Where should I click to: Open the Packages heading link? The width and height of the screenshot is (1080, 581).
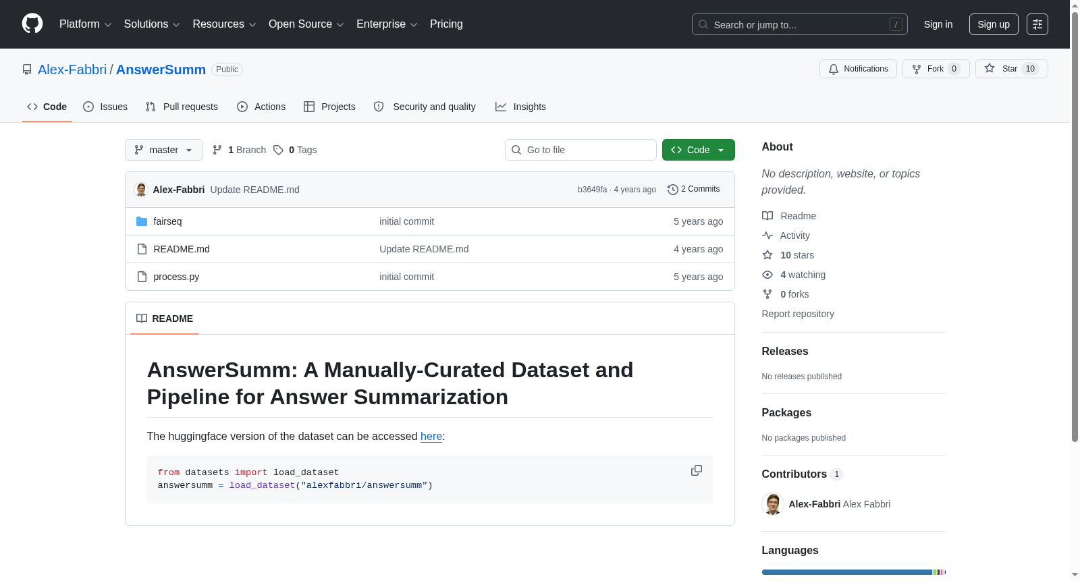786,413
